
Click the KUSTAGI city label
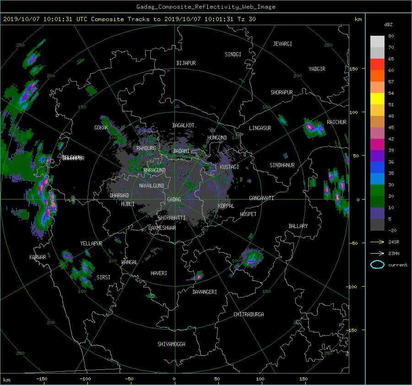(229, 167)
